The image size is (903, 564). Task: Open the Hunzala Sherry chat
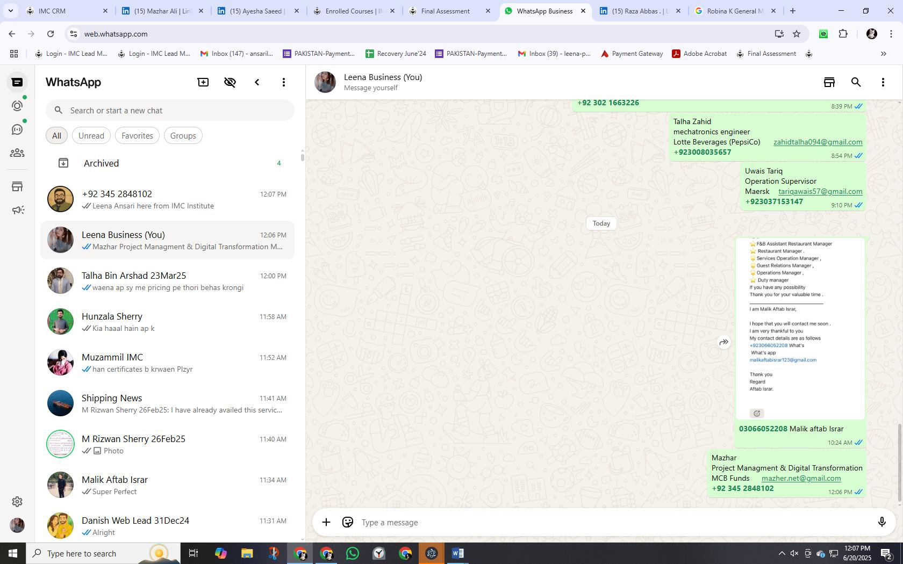click(x=168, y=322)
